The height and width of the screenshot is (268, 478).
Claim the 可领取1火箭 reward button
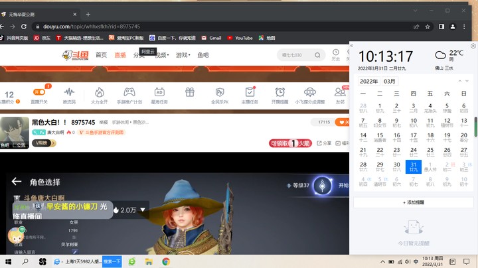[290, 143]
